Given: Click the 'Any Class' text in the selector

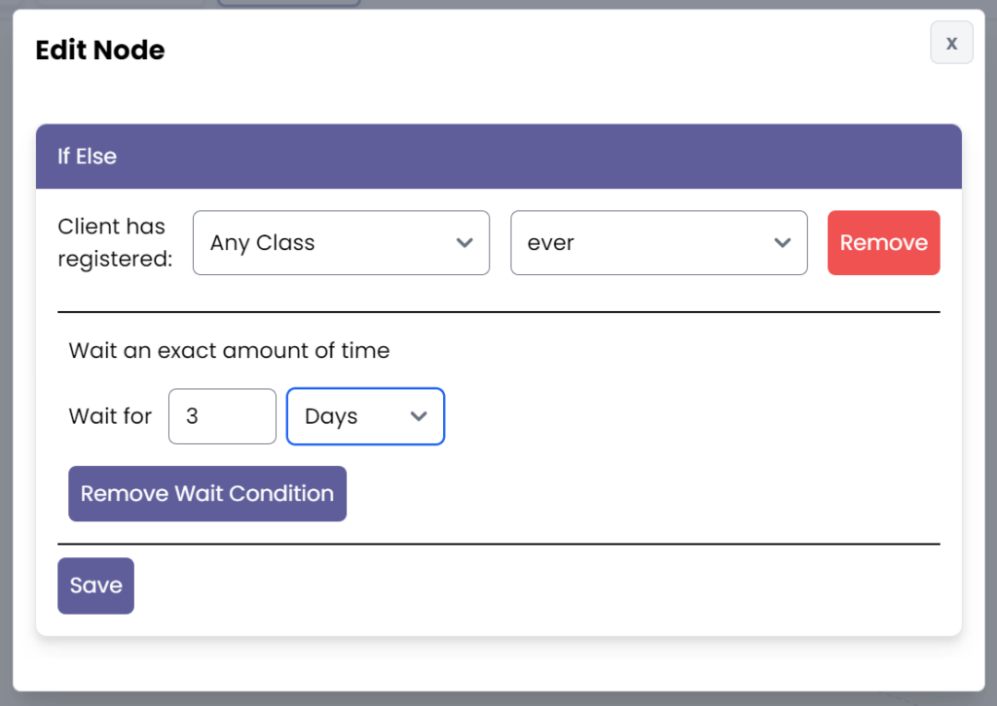Looking at the screenshot, I should click(263, 243).
